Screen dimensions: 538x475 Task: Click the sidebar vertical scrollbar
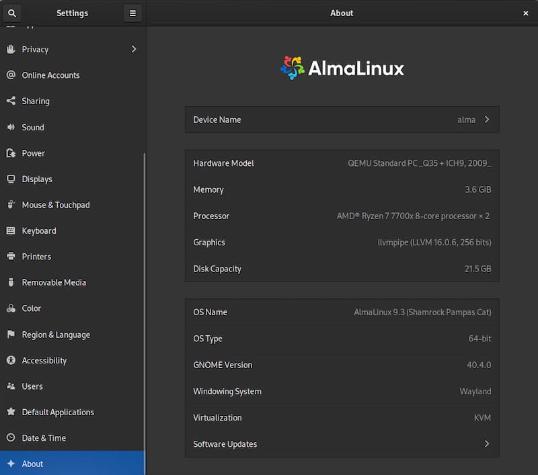coord(145,314)
